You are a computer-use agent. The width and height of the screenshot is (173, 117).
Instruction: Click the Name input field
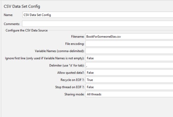tap(98, 15)
